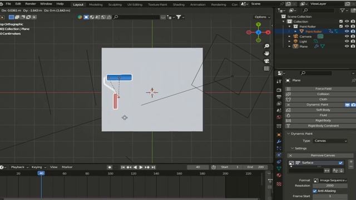
Task: Open the Physics properties tab icon
Action: click(279, 155)
